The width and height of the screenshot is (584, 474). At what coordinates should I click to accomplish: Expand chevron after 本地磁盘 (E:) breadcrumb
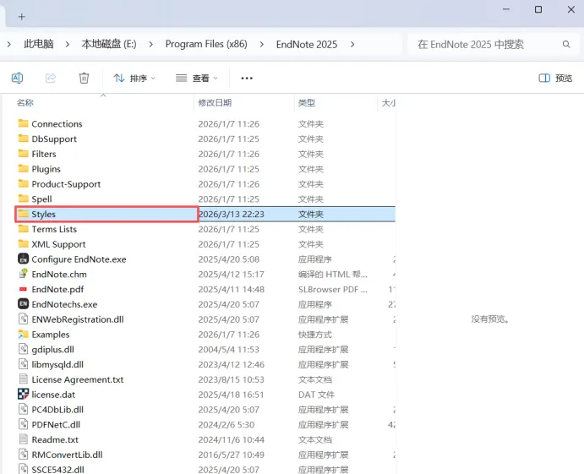(150, 44)
